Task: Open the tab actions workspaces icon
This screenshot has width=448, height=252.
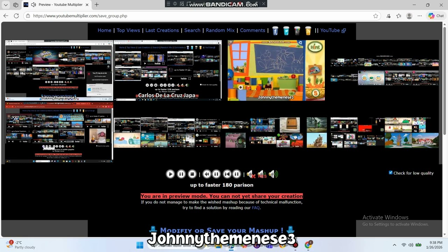Action: point(16,5)
